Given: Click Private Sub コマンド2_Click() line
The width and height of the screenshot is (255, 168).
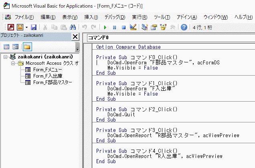Looking at the screenshot, I should tap(137, 109).
